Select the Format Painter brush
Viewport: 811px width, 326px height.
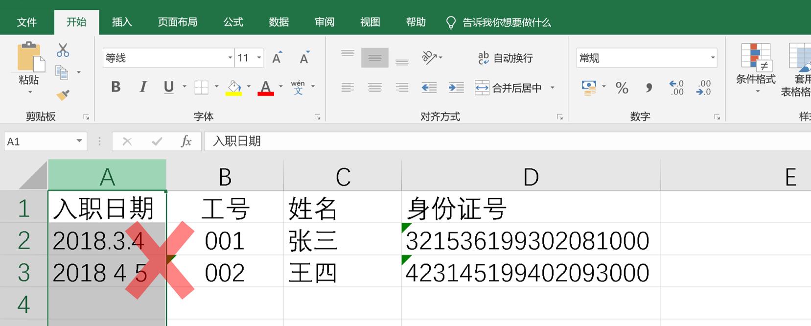tap(63, 94)
